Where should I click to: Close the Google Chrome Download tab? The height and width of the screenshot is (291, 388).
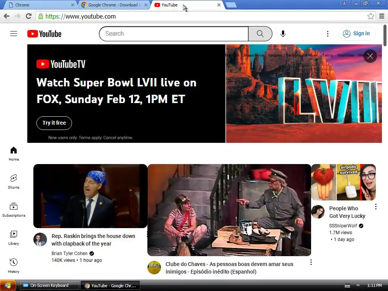(x=146, y=5)
